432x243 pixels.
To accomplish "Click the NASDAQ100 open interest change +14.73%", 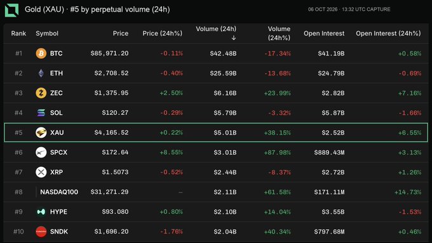I will (408, 192).
